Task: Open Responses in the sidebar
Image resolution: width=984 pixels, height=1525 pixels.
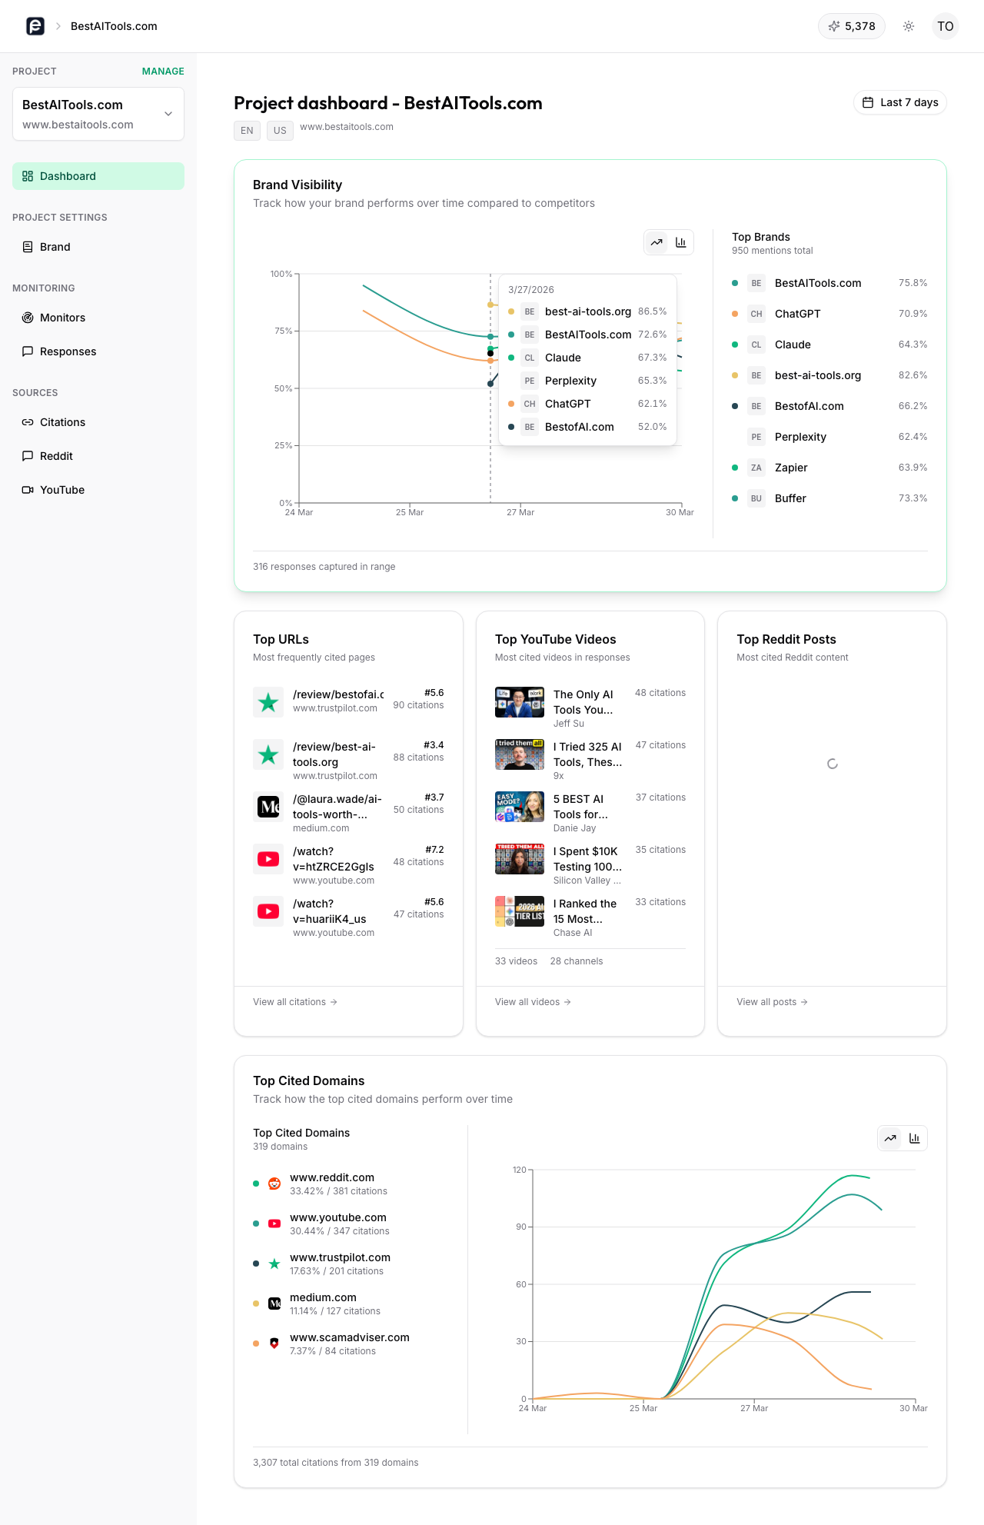Action: pos(98,351)
